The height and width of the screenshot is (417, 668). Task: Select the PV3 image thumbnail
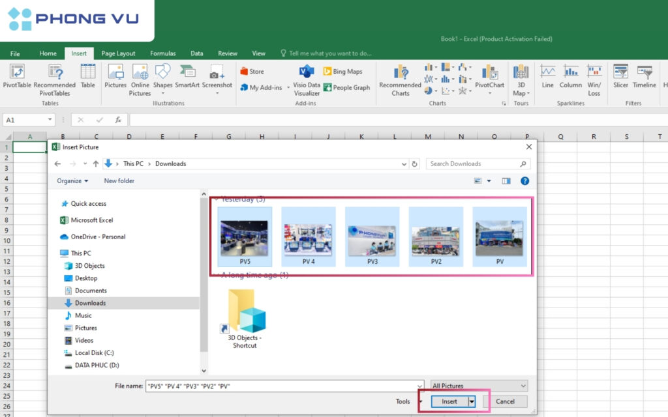pos(372,237)
